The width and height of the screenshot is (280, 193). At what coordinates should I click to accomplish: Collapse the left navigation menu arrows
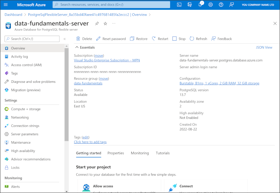click(x=65, y=39)
